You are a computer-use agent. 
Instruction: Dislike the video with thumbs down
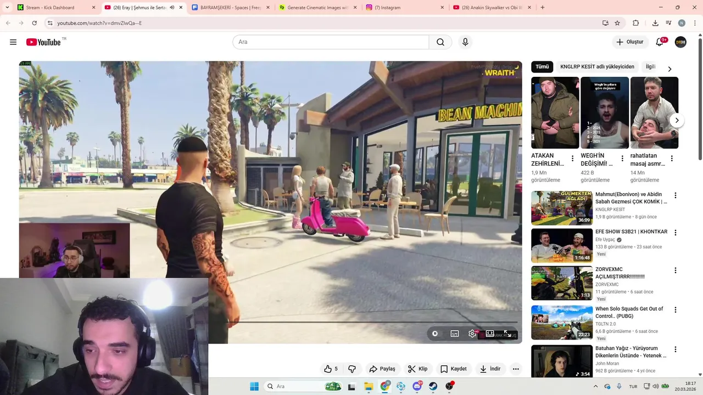(x=352, y=369)
